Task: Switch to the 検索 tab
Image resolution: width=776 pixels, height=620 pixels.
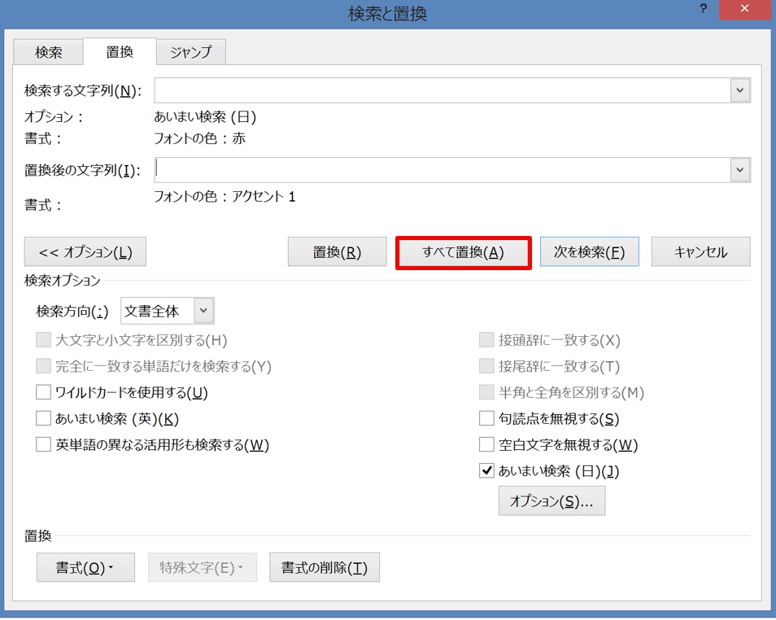Action: tap(48, 52)
